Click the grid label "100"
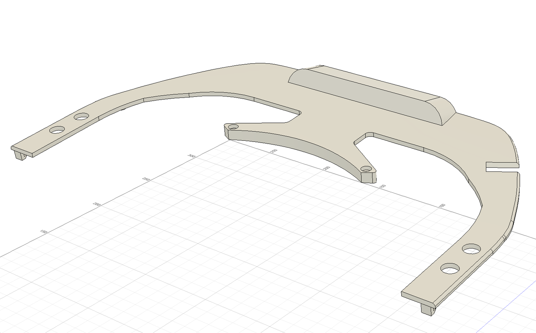Viewport: 536px width, 333px height. click(x=442, y=206)
